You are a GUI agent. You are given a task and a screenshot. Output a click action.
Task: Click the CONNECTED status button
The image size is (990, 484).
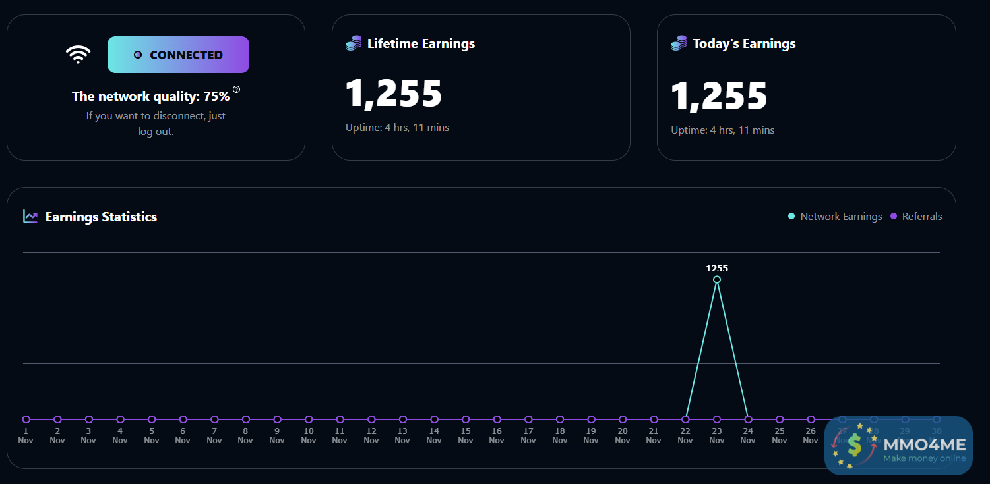pos(178,55)
